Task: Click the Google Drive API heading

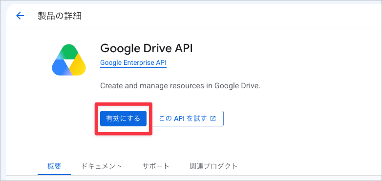Action: [x=147, y=48]
